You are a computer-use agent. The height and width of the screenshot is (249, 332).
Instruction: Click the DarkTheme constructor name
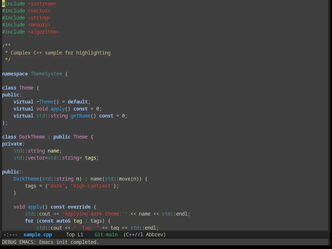pos(26,179)
